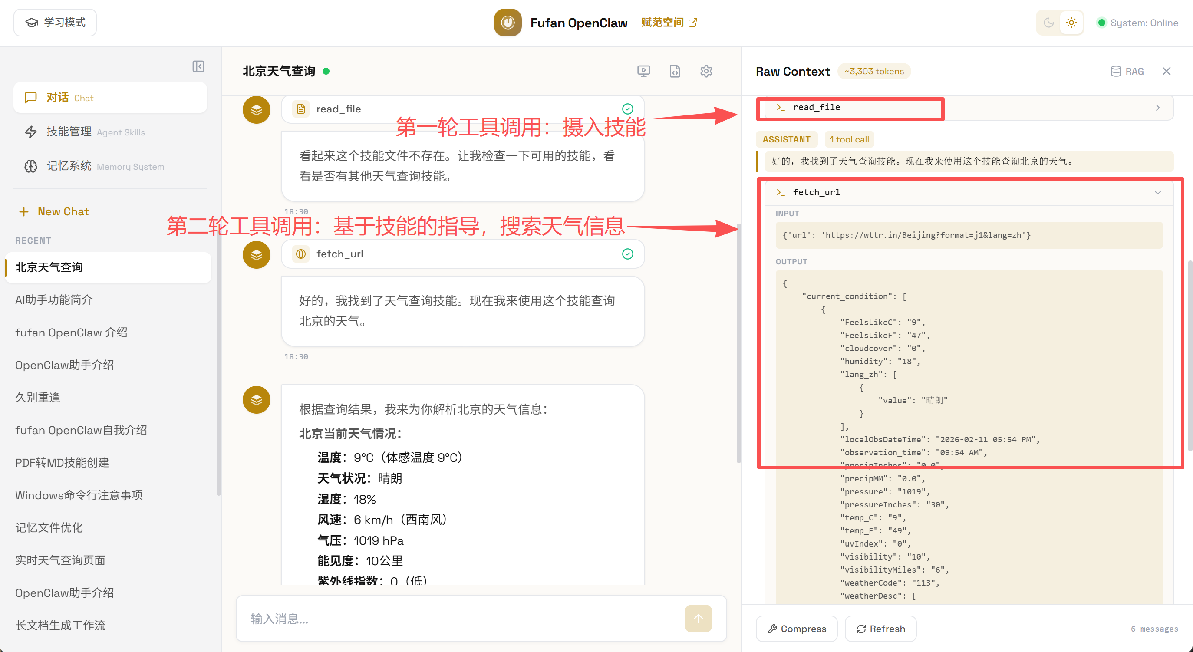Click the read_file success check icon
Image resolution: width=1193 pixels, height=652 pixels.
coord(627,109)
